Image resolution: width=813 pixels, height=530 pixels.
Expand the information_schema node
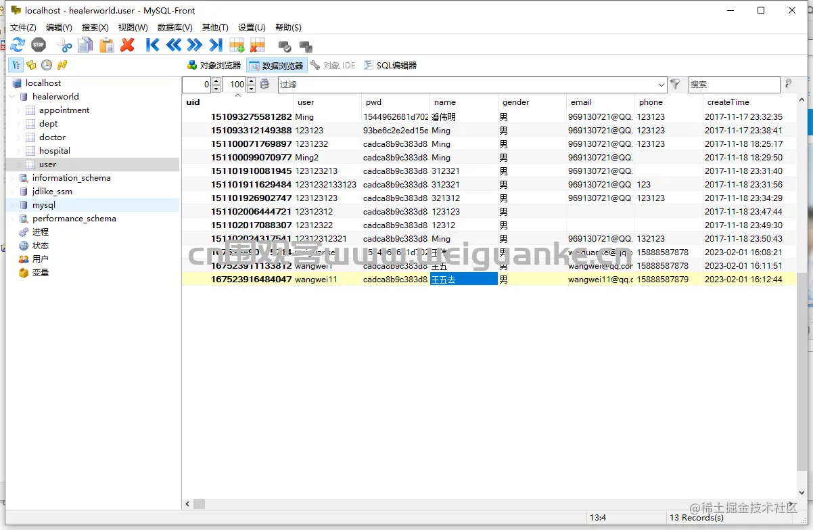click(11, 178)
